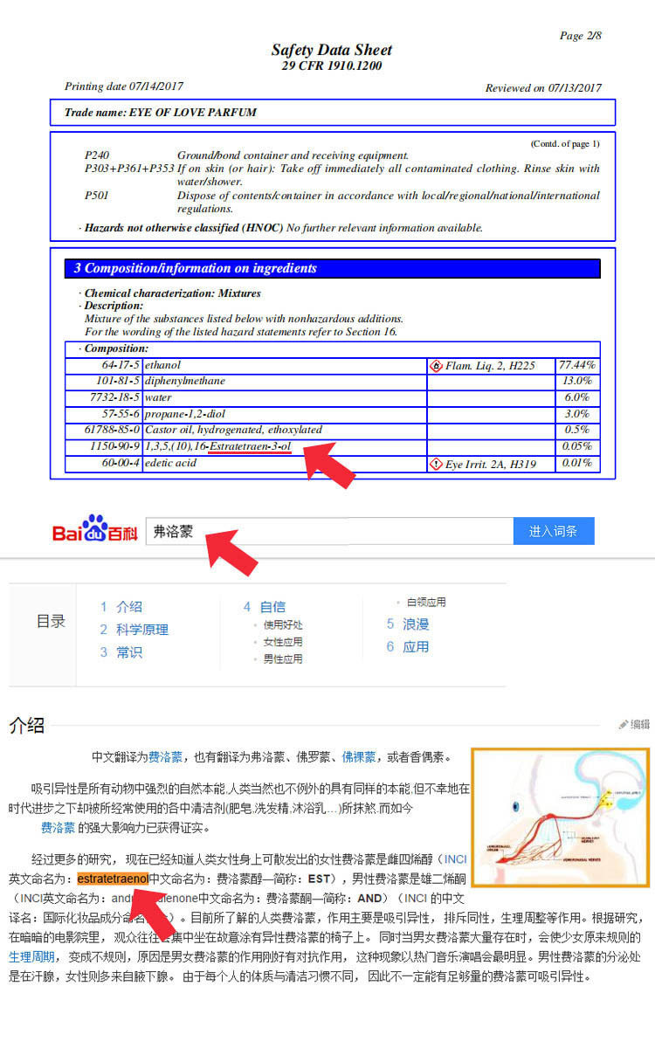Screen dimensions: 655x1048
Task: Click the Eye Irrit. 2A, H319 cell
Action: pyautogui.click(x=490, y=465)
